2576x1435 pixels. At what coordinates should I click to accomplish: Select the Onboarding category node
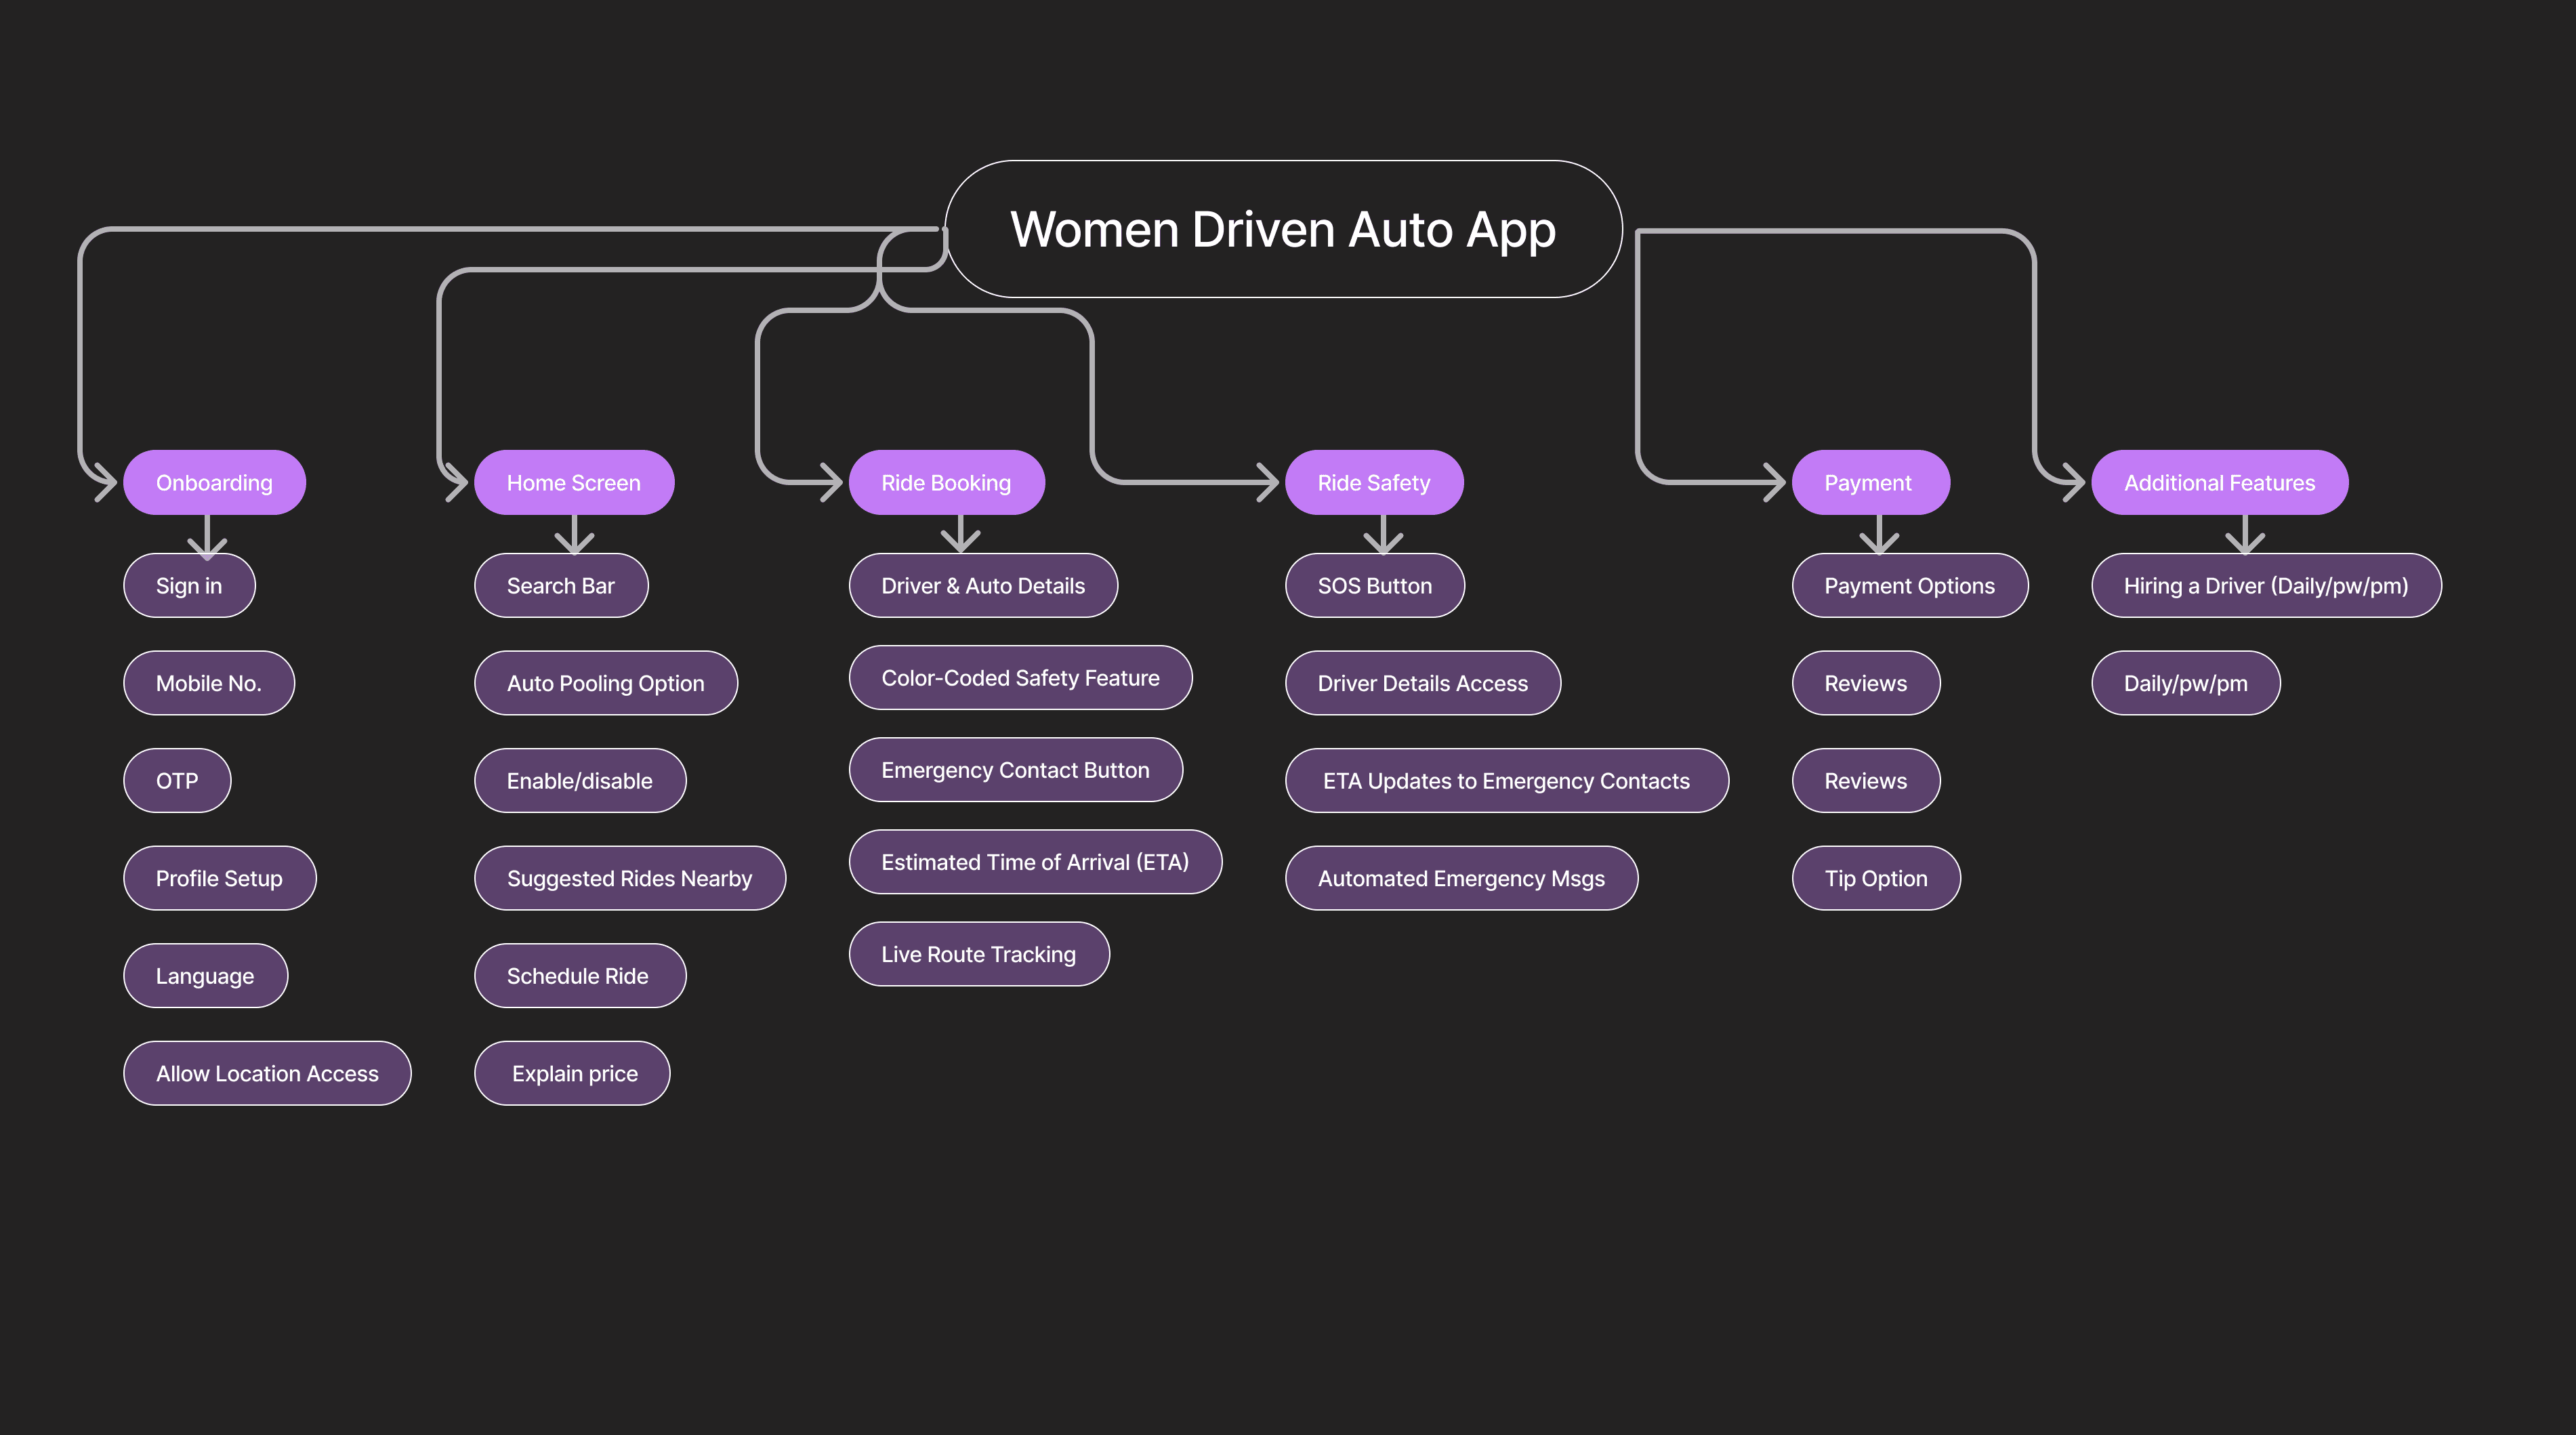point(214,483)
